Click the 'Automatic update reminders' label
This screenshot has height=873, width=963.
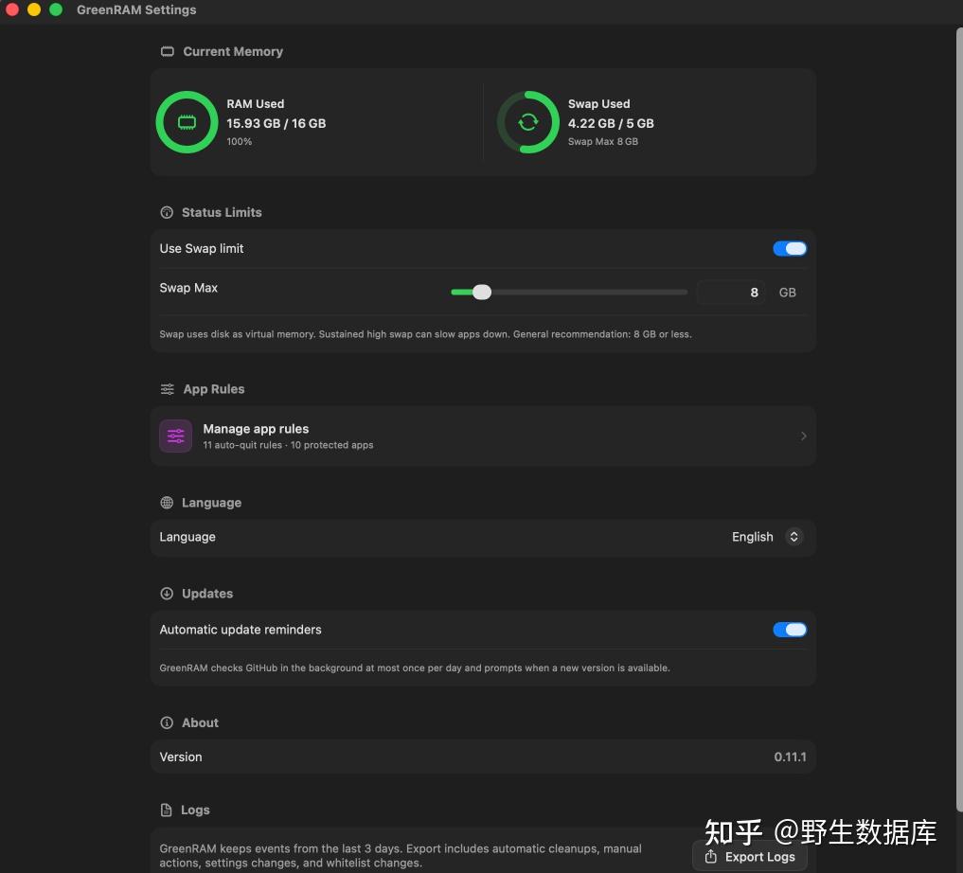coord(241,630)
